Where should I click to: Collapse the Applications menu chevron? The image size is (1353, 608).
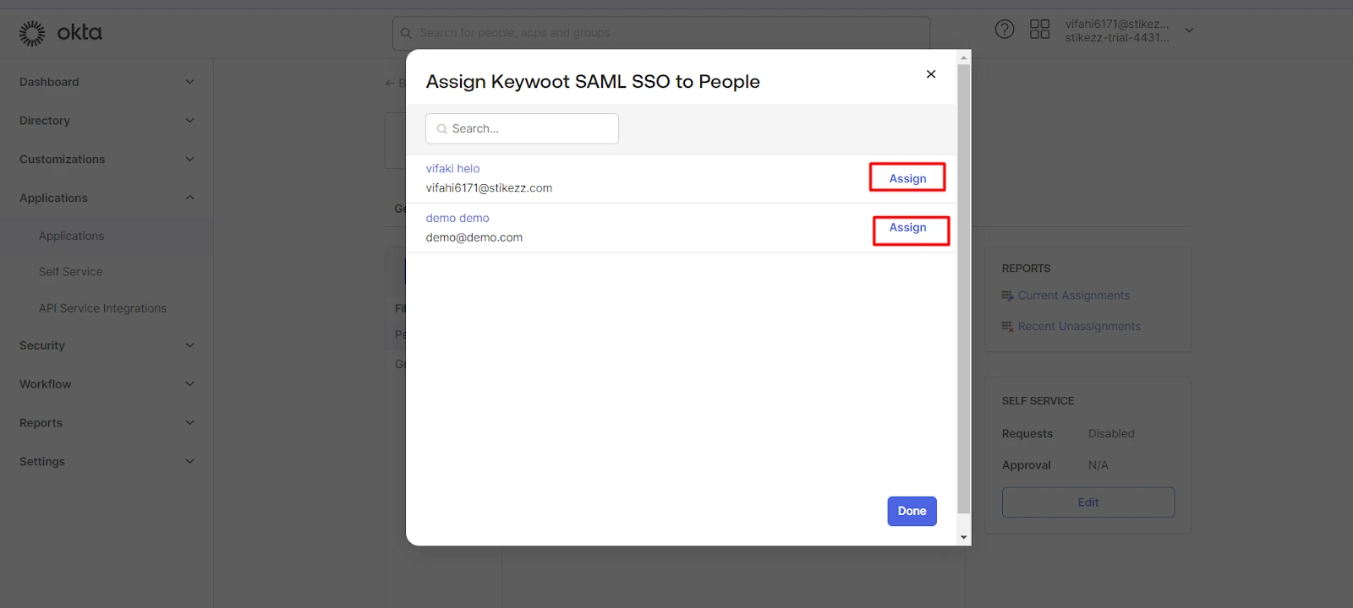click(x=189, y=198)
